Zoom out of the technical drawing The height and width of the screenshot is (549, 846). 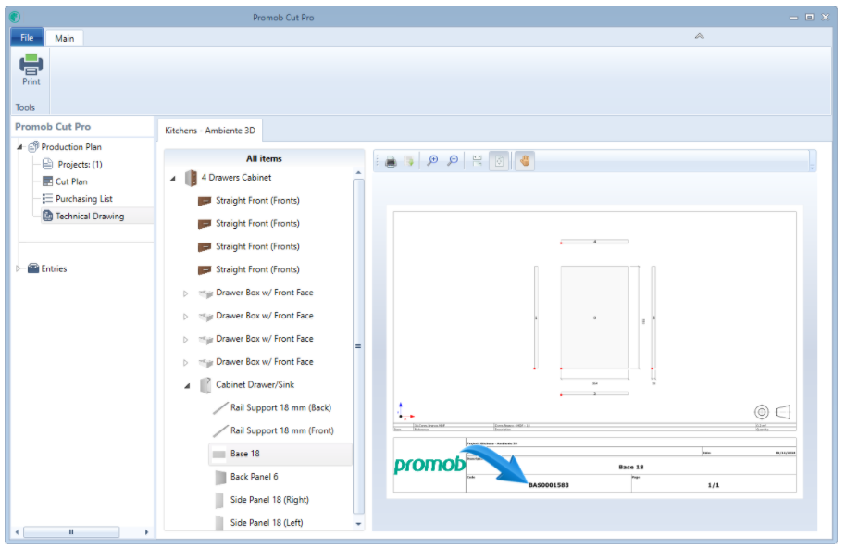(x=453, y=161)
